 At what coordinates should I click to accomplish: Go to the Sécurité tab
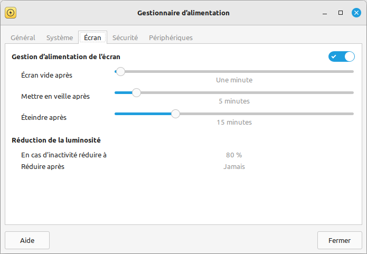pyautogui.click(x=125, y=37)
